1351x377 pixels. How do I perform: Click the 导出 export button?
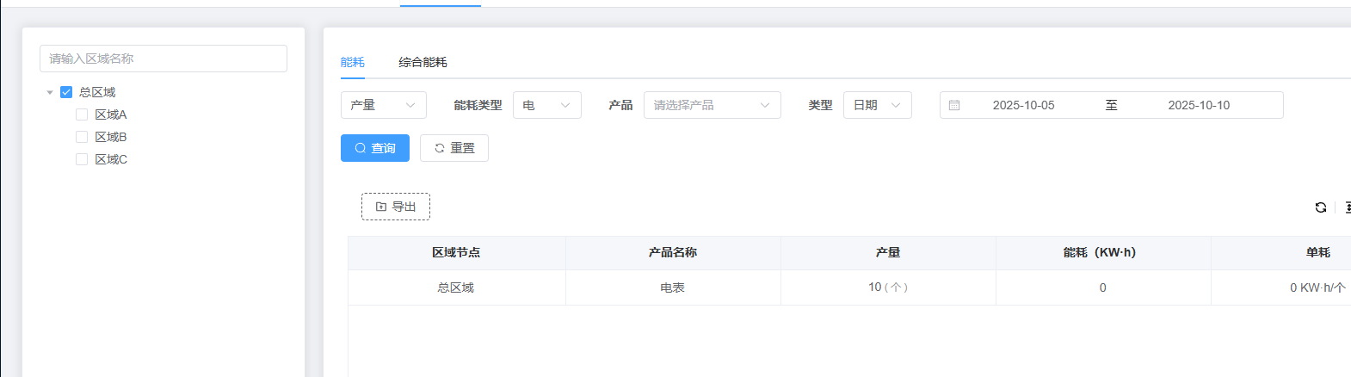tap(396, 207)
